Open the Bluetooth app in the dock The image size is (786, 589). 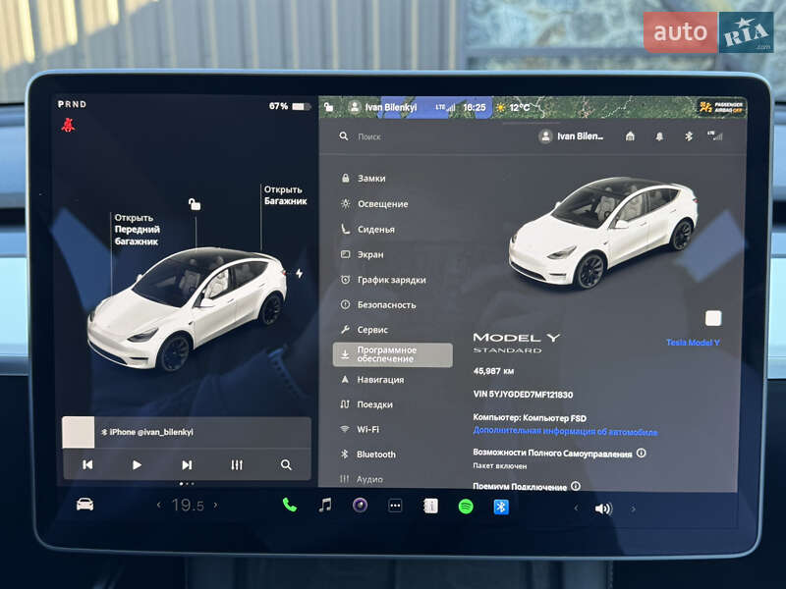pyautogui.click(x=501, y=508)
